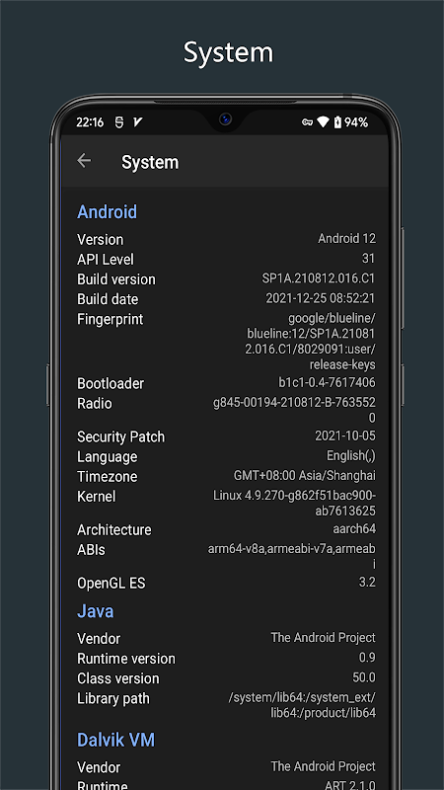This screenshot has width=444, height=790.
Task: Tap the VPN key status icon
Action: pos(307,122)
